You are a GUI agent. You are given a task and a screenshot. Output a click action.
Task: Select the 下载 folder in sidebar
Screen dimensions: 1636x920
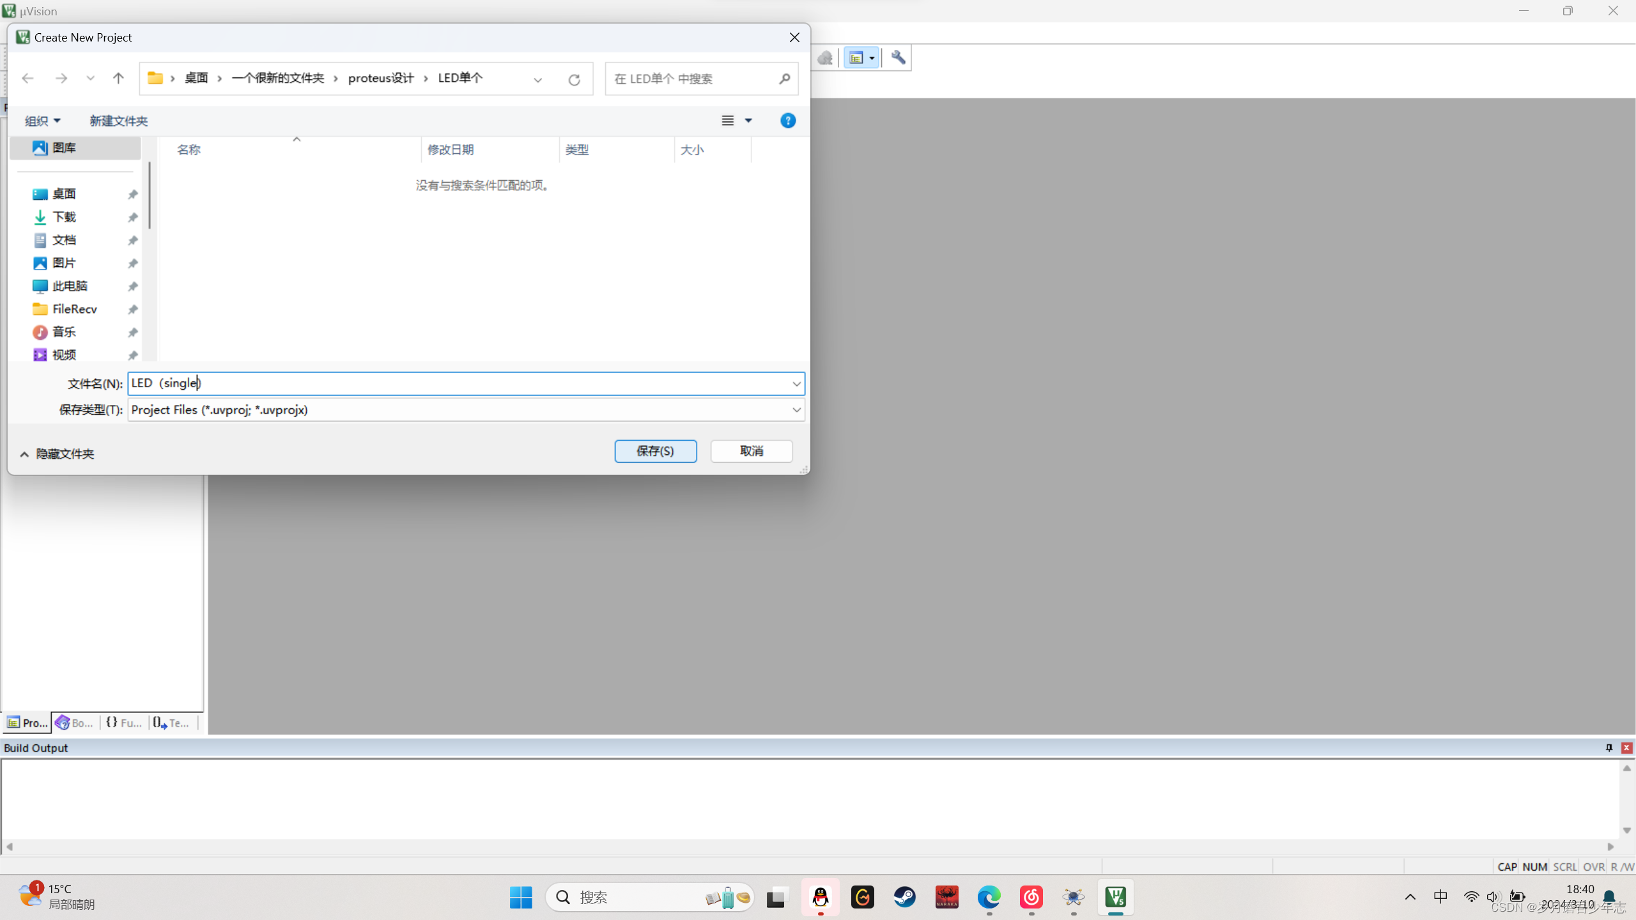click(x=64, y=217)
